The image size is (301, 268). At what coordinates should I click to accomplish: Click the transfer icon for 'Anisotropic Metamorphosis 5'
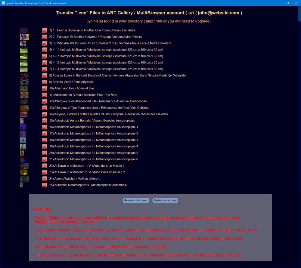click(x=44, y=153)
